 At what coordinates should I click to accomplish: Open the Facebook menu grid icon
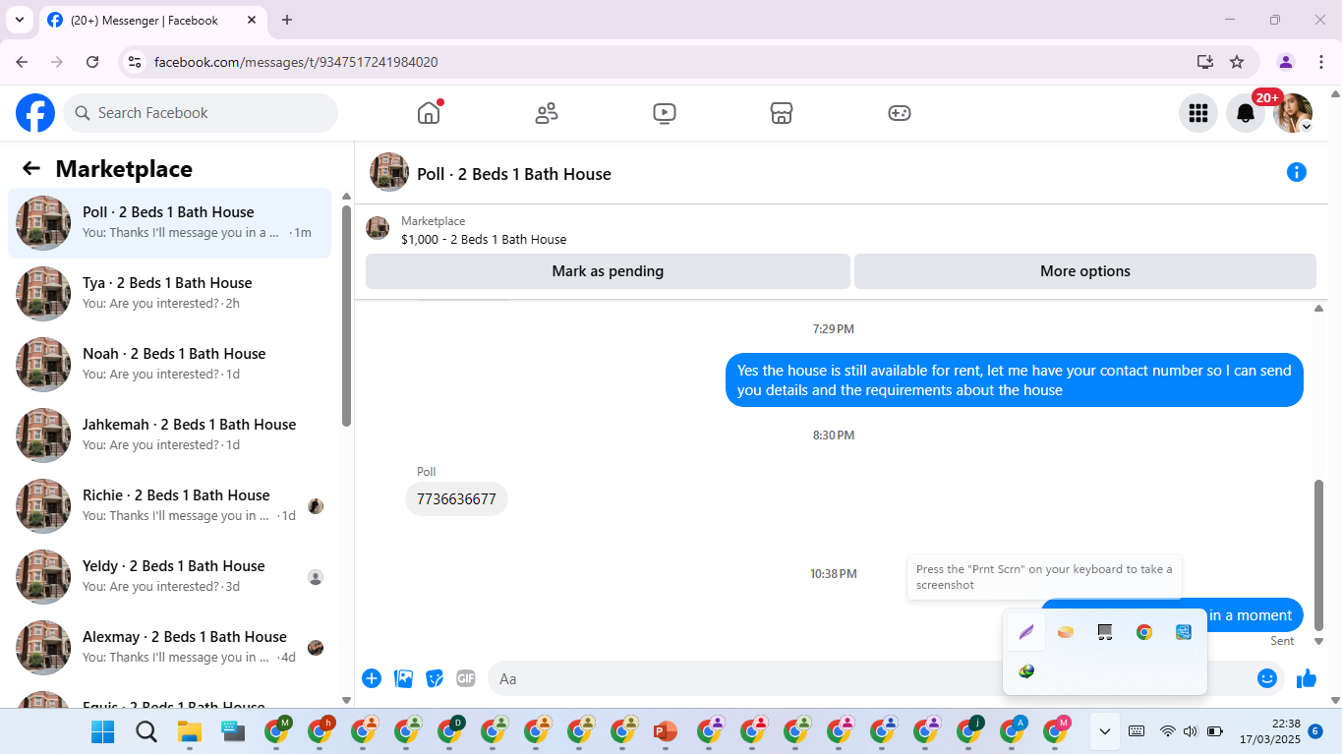click(x=1197, y=113)
